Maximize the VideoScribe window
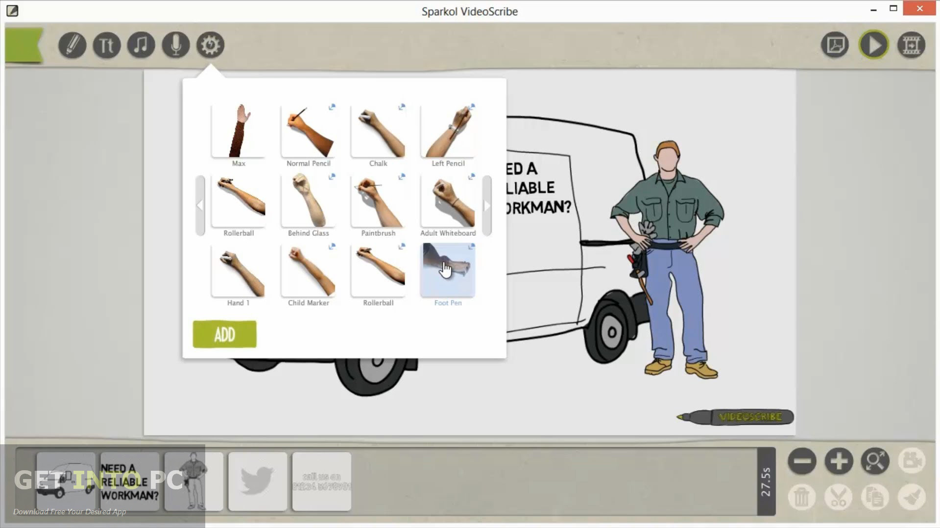The image size is (940, 528). point(893,8)
